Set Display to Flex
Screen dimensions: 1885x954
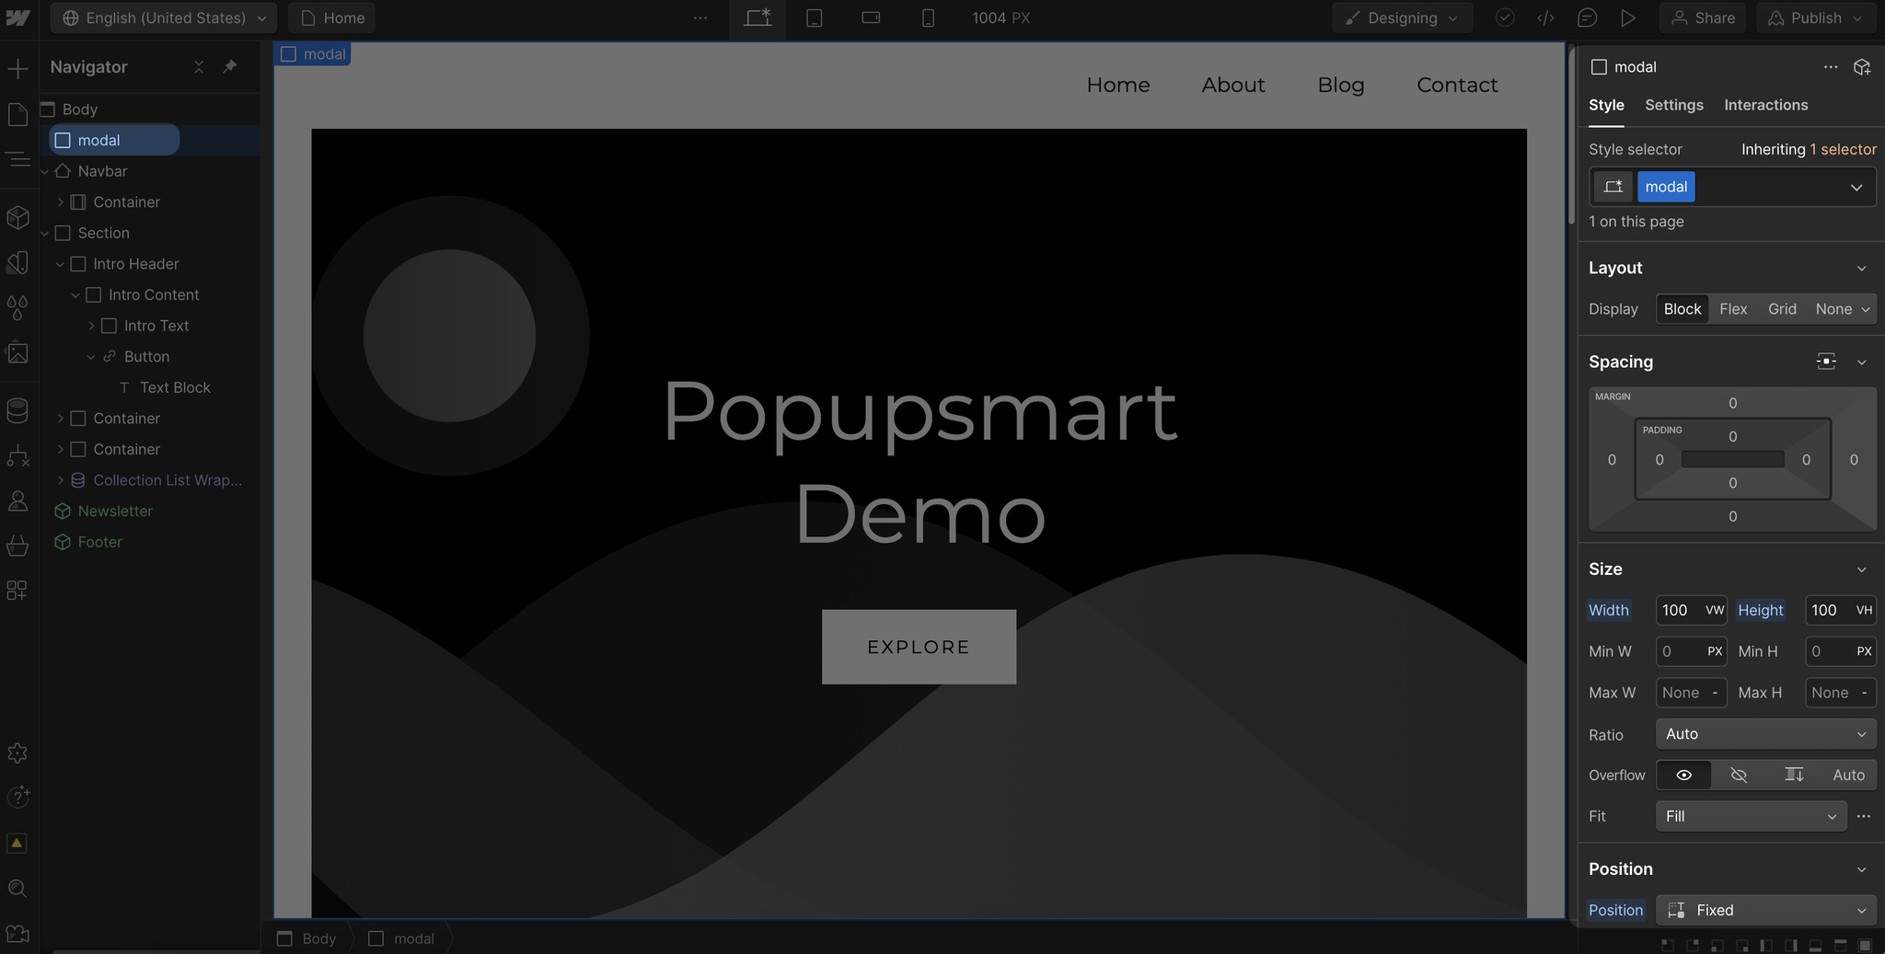(1733, 309)
